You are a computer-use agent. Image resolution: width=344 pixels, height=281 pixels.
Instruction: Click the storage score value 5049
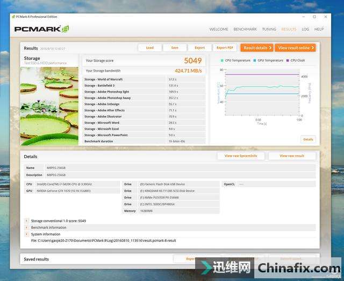tap(193, 60)
